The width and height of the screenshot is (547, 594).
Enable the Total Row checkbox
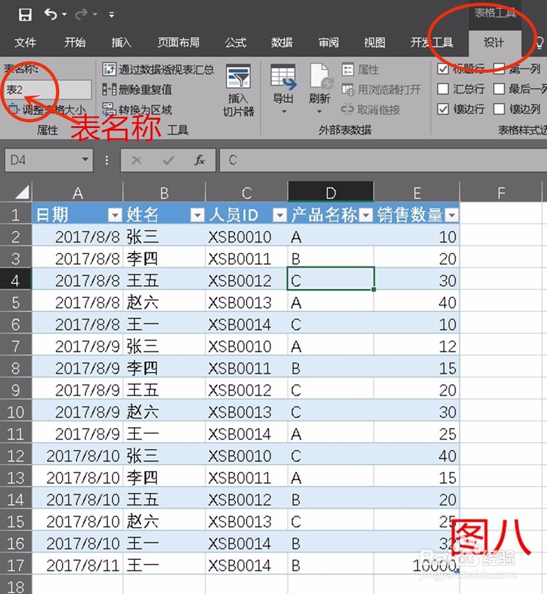tap(444, 88)
